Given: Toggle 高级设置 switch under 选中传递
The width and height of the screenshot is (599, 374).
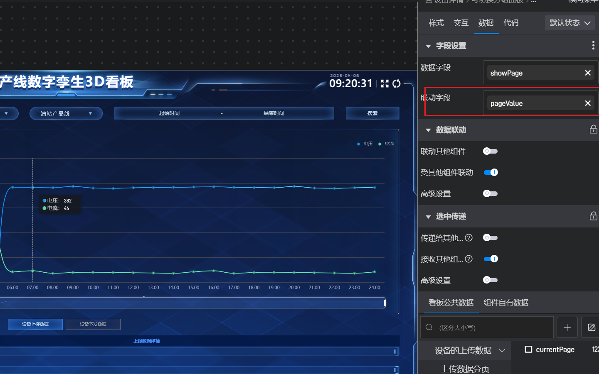Looking at the screenshot, I should click(491, 280).
